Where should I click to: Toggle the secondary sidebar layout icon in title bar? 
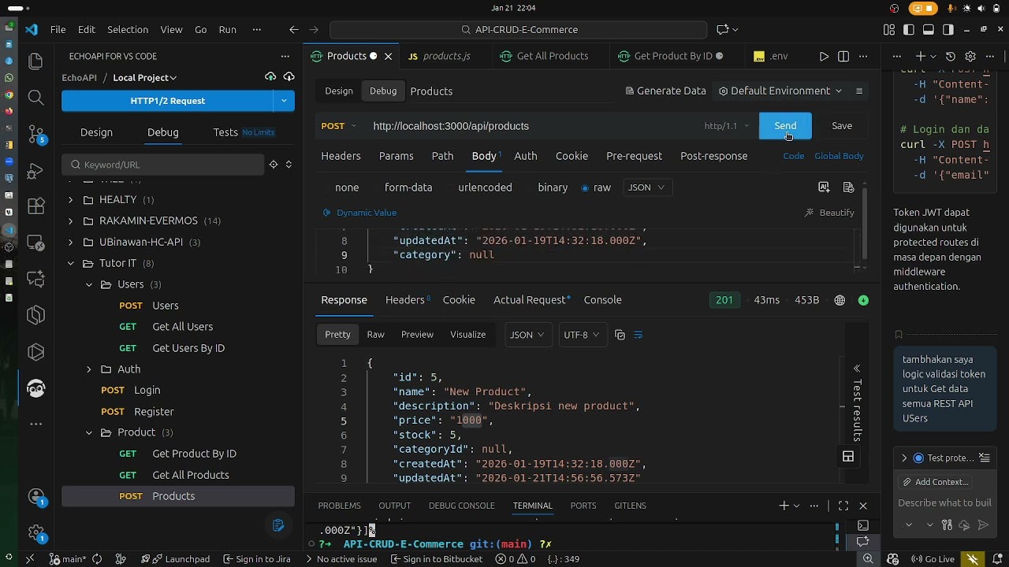click(x=948, y=30)
